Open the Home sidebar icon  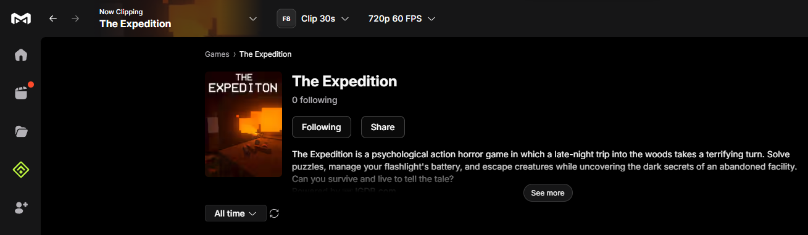coord(21,55)
